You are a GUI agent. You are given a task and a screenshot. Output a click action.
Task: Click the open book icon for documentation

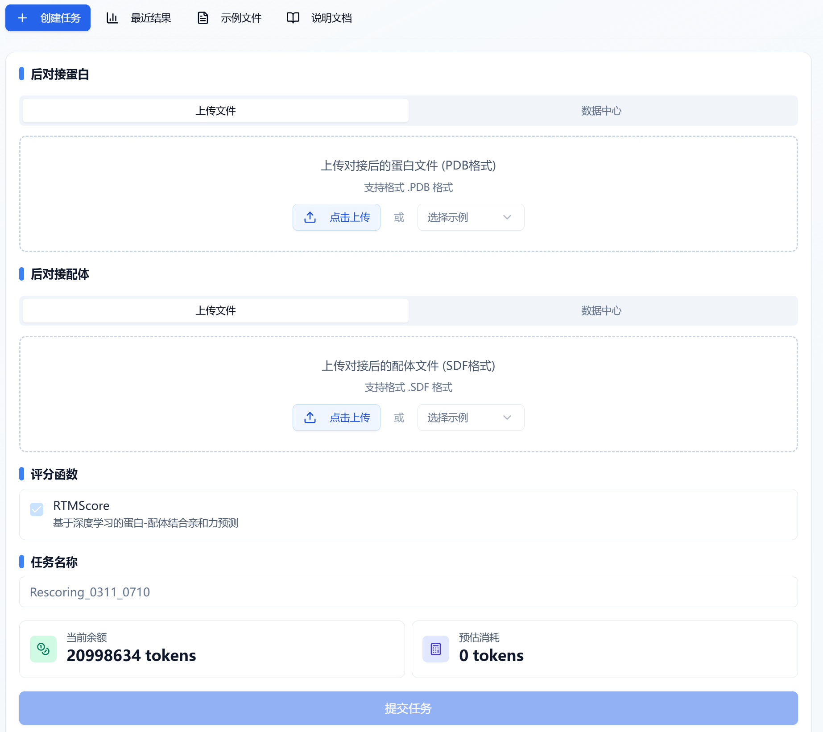(x=293, y=18)
